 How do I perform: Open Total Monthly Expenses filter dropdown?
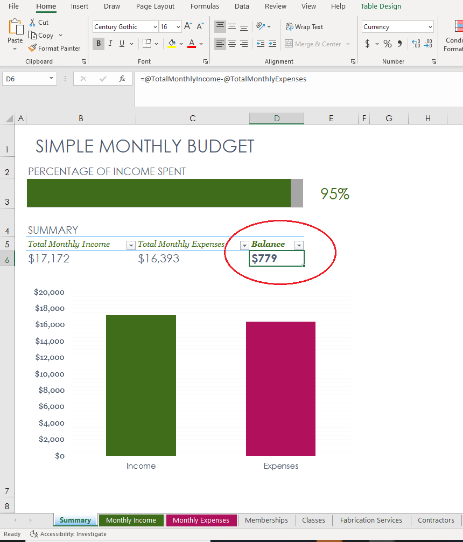point(244,246)
